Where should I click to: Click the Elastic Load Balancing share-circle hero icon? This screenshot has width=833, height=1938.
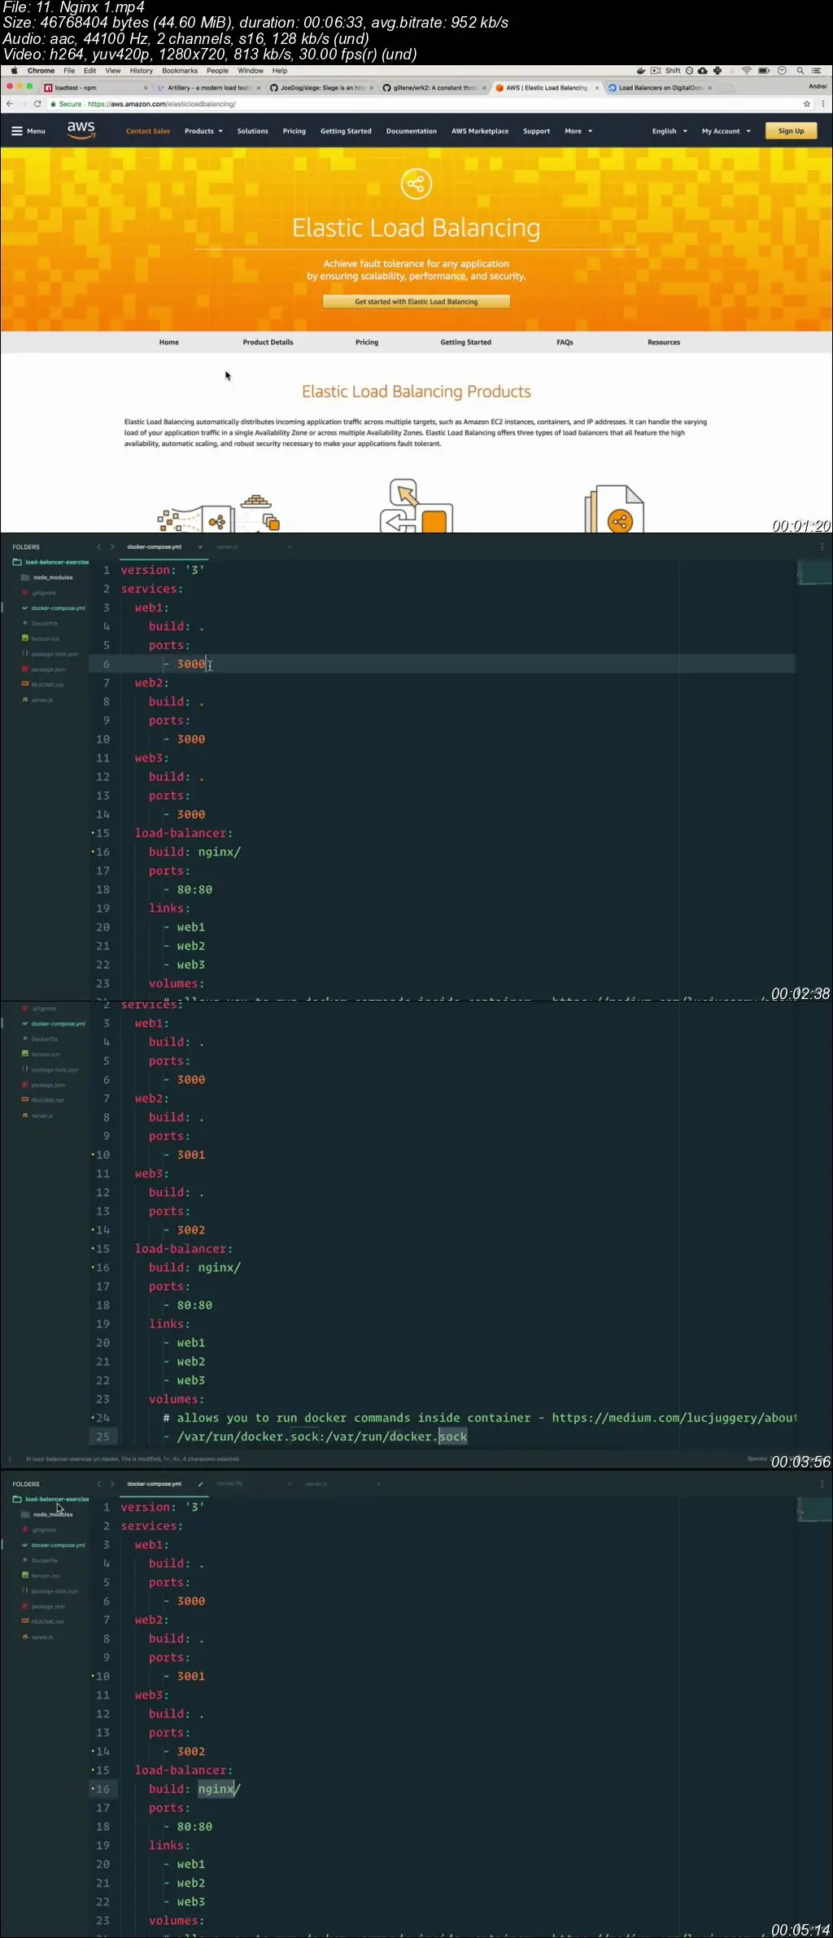coord(416,183)
